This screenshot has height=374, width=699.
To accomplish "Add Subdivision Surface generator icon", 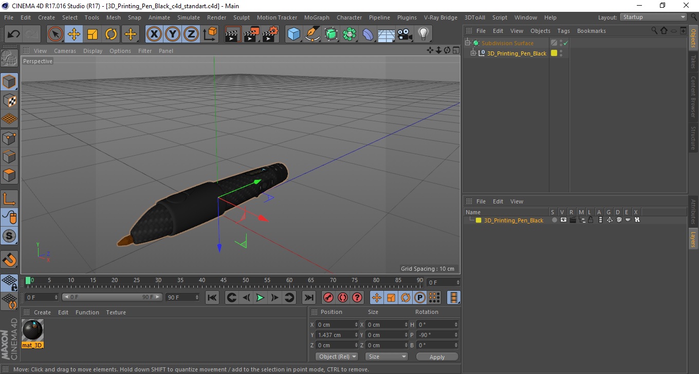I will click(331, 34).
